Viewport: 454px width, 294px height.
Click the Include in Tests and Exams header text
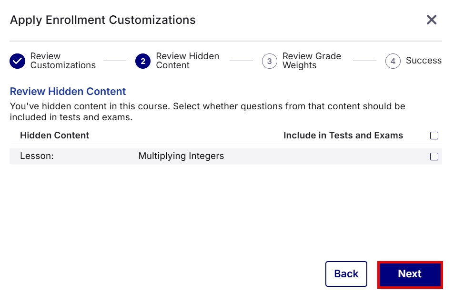click(343, 136)
